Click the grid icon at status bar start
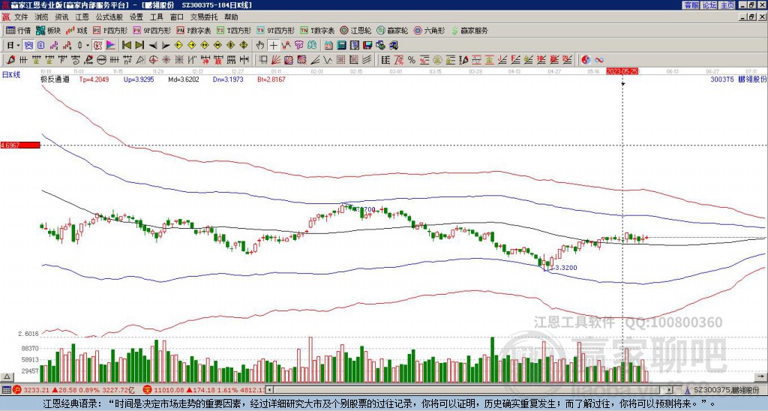Image resolution: width=768 pixels, height=411 pixels. pos(6,390)
